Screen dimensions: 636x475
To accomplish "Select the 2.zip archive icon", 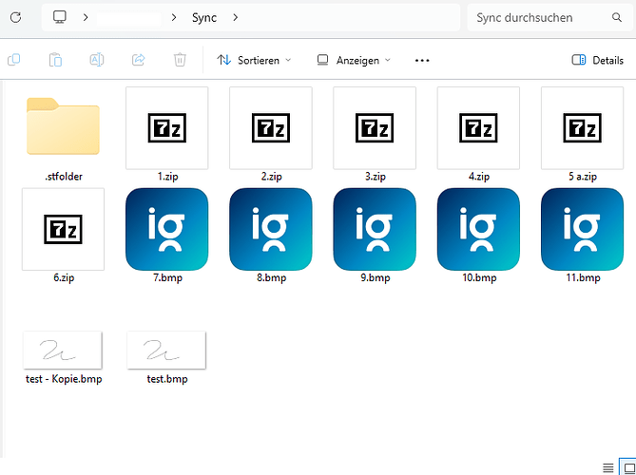I will tap(271, 128).
